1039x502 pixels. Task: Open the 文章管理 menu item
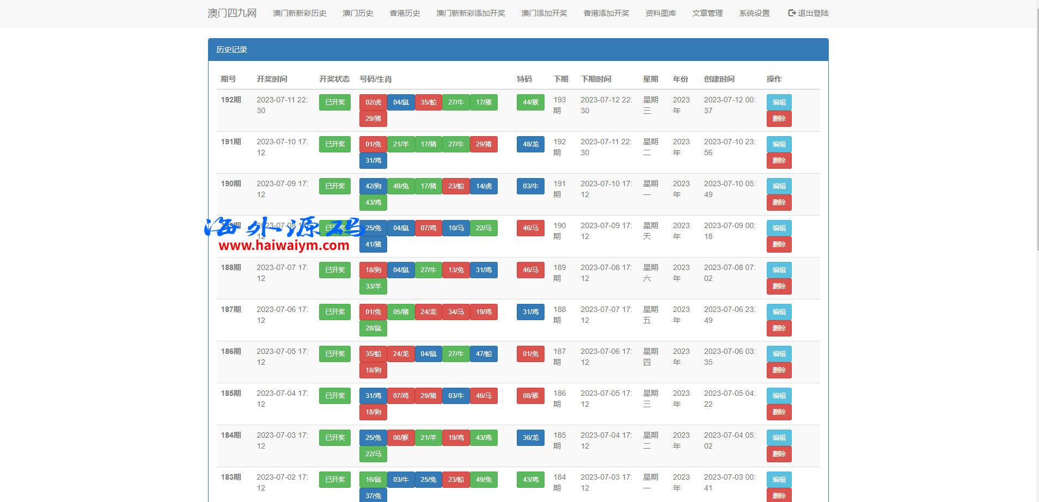pos(707,13)
